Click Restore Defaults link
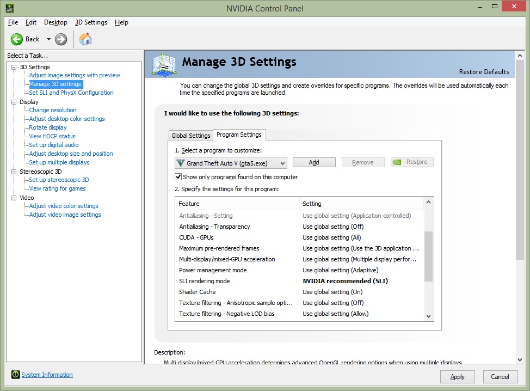This screenshot has height=391, width=530. click(x=484, y=72)
